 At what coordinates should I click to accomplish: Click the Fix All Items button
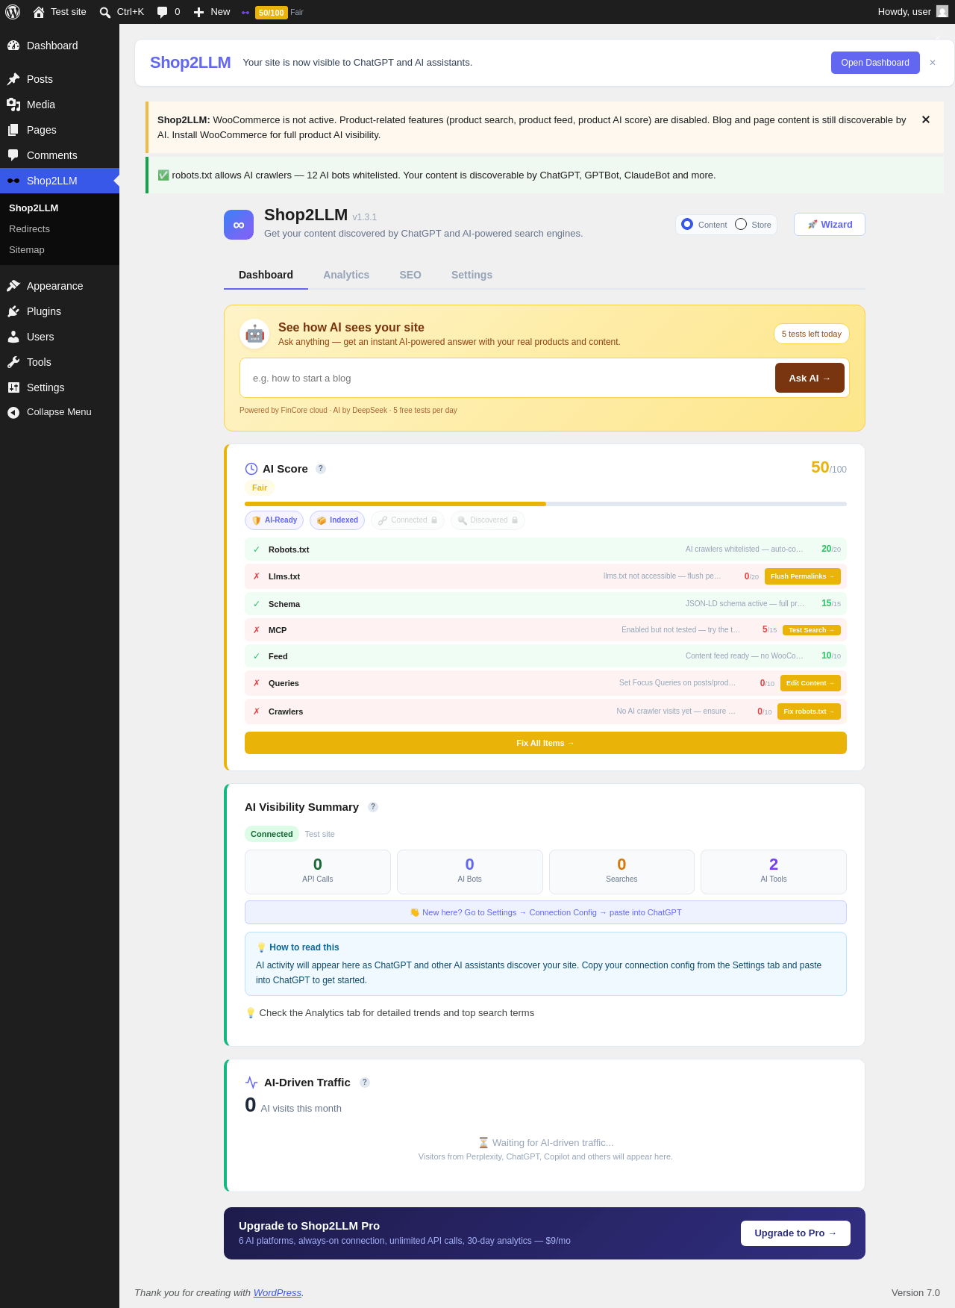tap(545, 743)
